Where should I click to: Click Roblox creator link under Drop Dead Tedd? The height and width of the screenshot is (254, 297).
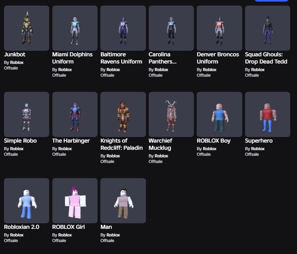258,69
